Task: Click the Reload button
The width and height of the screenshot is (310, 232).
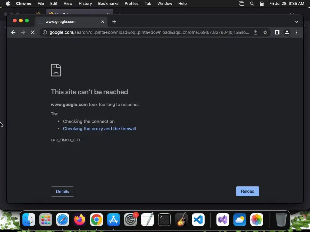Action: [248, 191]
